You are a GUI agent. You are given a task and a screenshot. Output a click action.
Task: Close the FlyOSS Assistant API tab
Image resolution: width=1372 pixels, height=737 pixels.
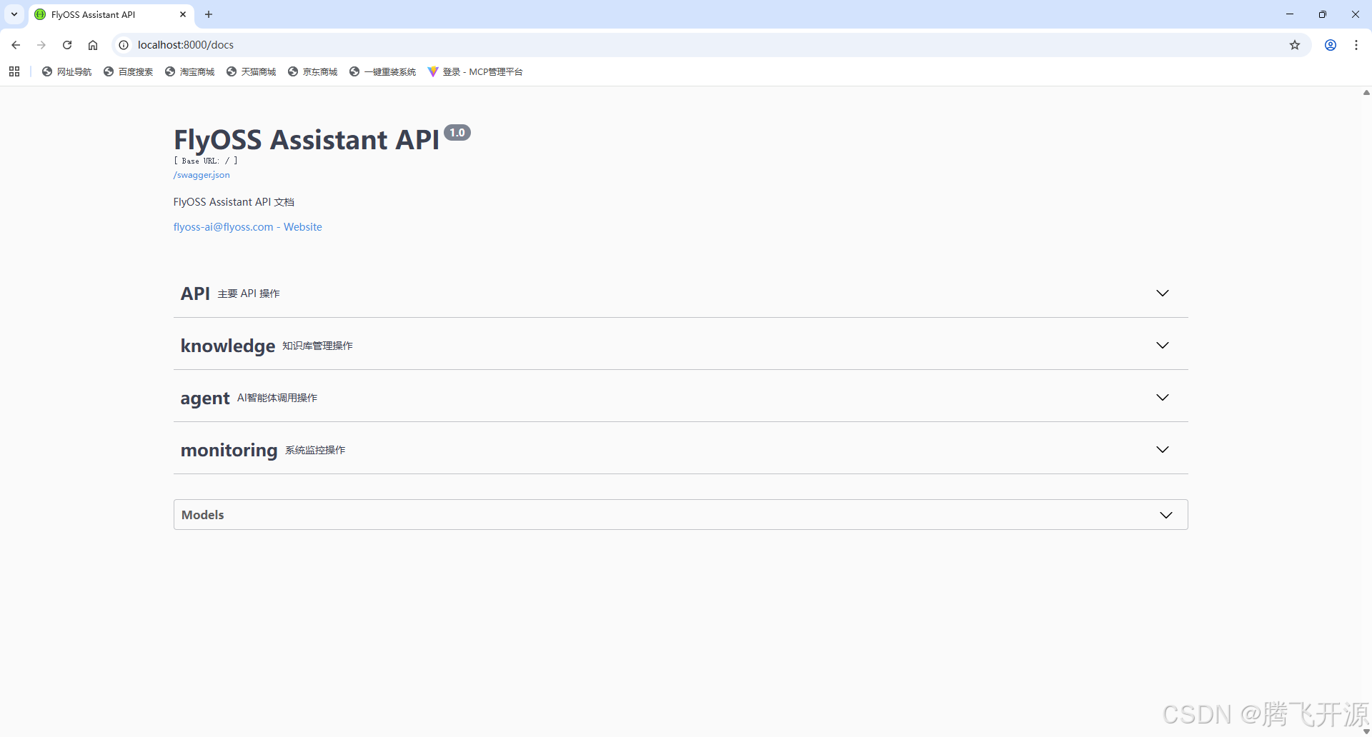(x=183, y=14)
